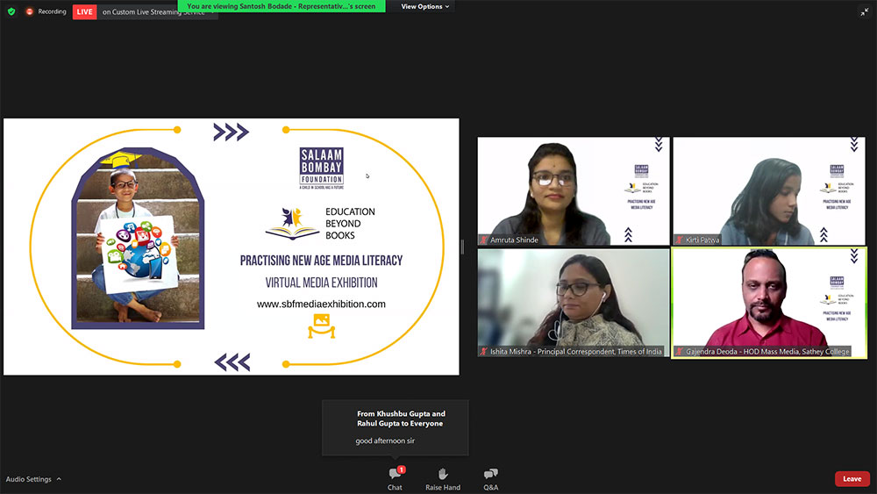
Task: Select Ishita Mishra's video tile
Action: (x=574, y=303)
